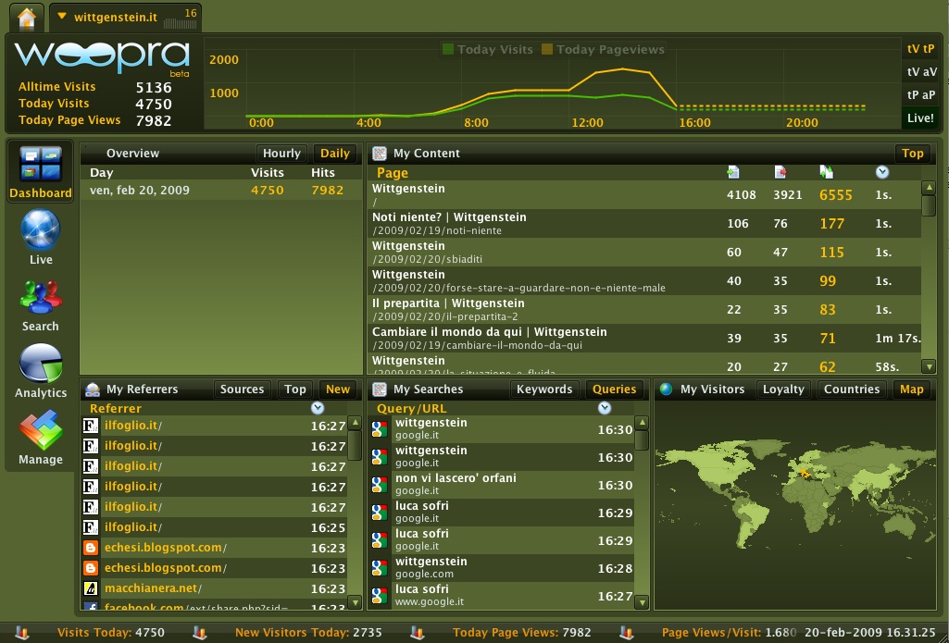Toggle the tV tP chart mode
This screenshot has height=643, width=949.
click(x=920, y=49)
